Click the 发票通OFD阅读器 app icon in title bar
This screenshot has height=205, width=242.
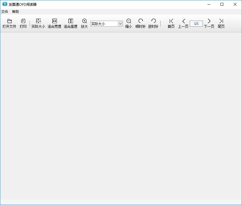[x=5, y=4]
